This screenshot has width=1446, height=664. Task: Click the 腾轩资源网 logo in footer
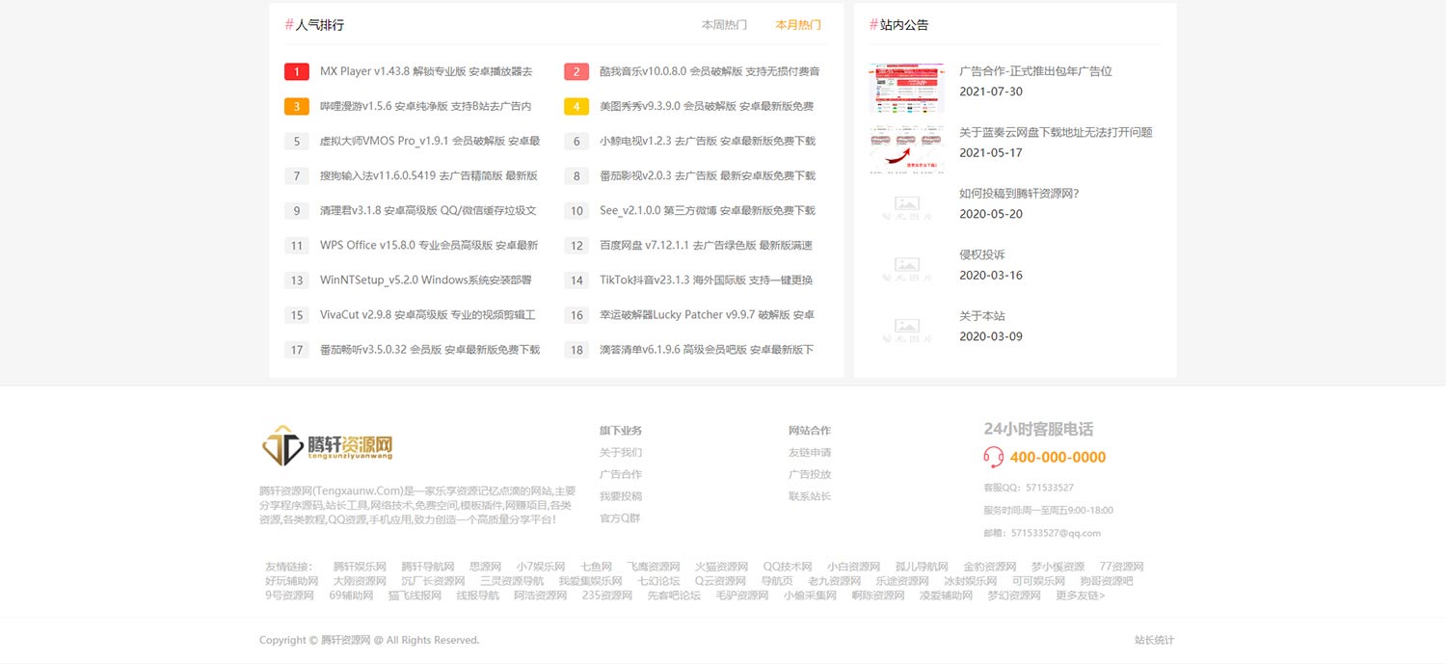[328, 446]
